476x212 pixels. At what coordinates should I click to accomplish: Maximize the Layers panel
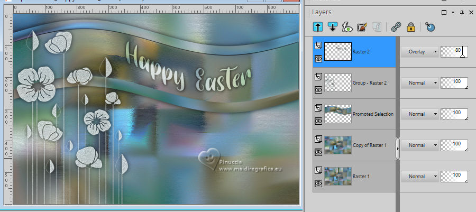click(x=444, y=12)
